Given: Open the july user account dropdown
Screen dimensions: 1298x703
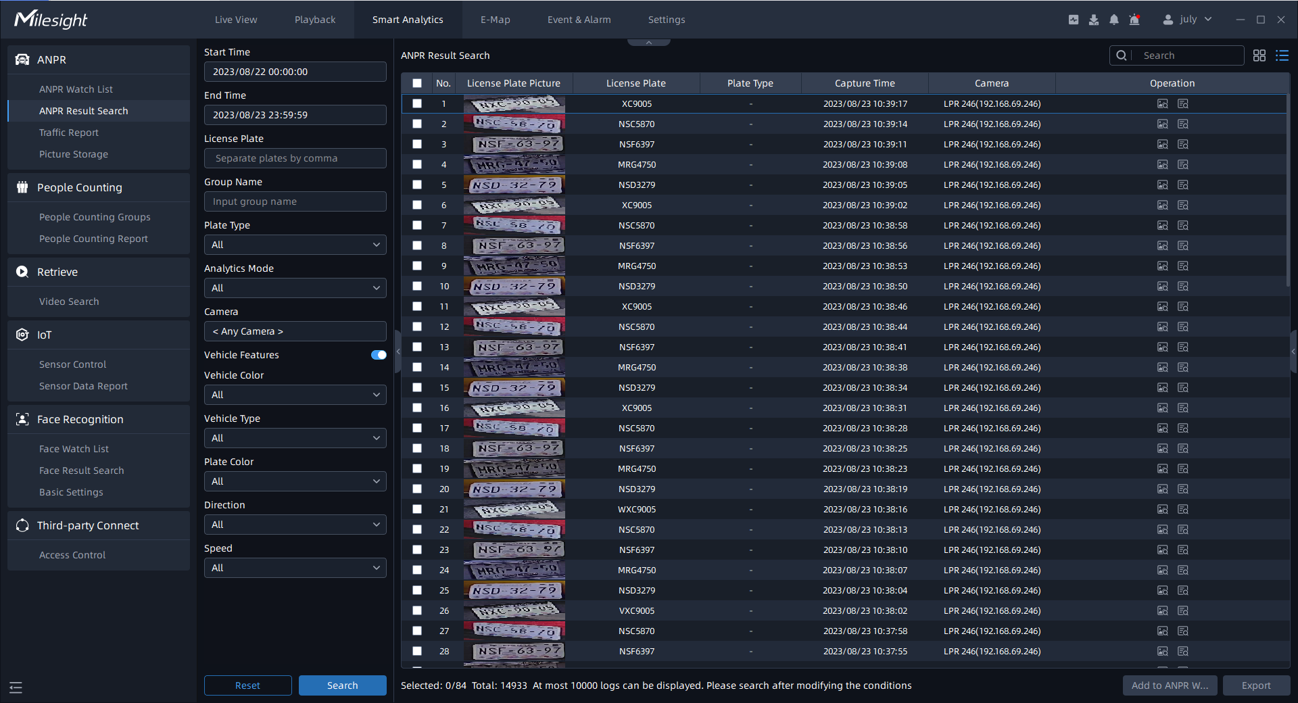Looking at the screenshot, I should point(1188,20).
